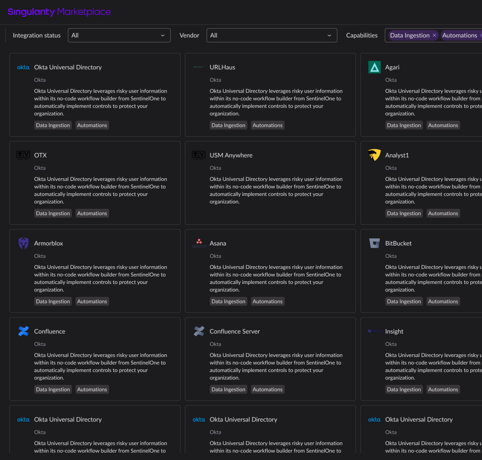This screenshot has height=460, width=482.
Task: Open the Insight integration title
Action: coord(394,331)
